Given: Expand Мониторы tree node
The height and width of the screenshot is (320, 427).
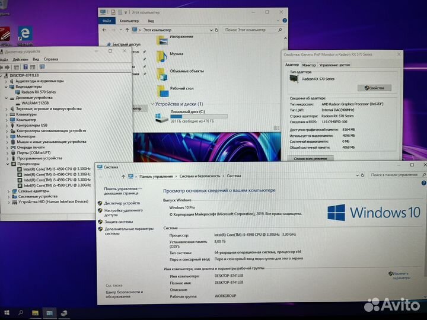Looking at the screenshot, I should point(7,136).
